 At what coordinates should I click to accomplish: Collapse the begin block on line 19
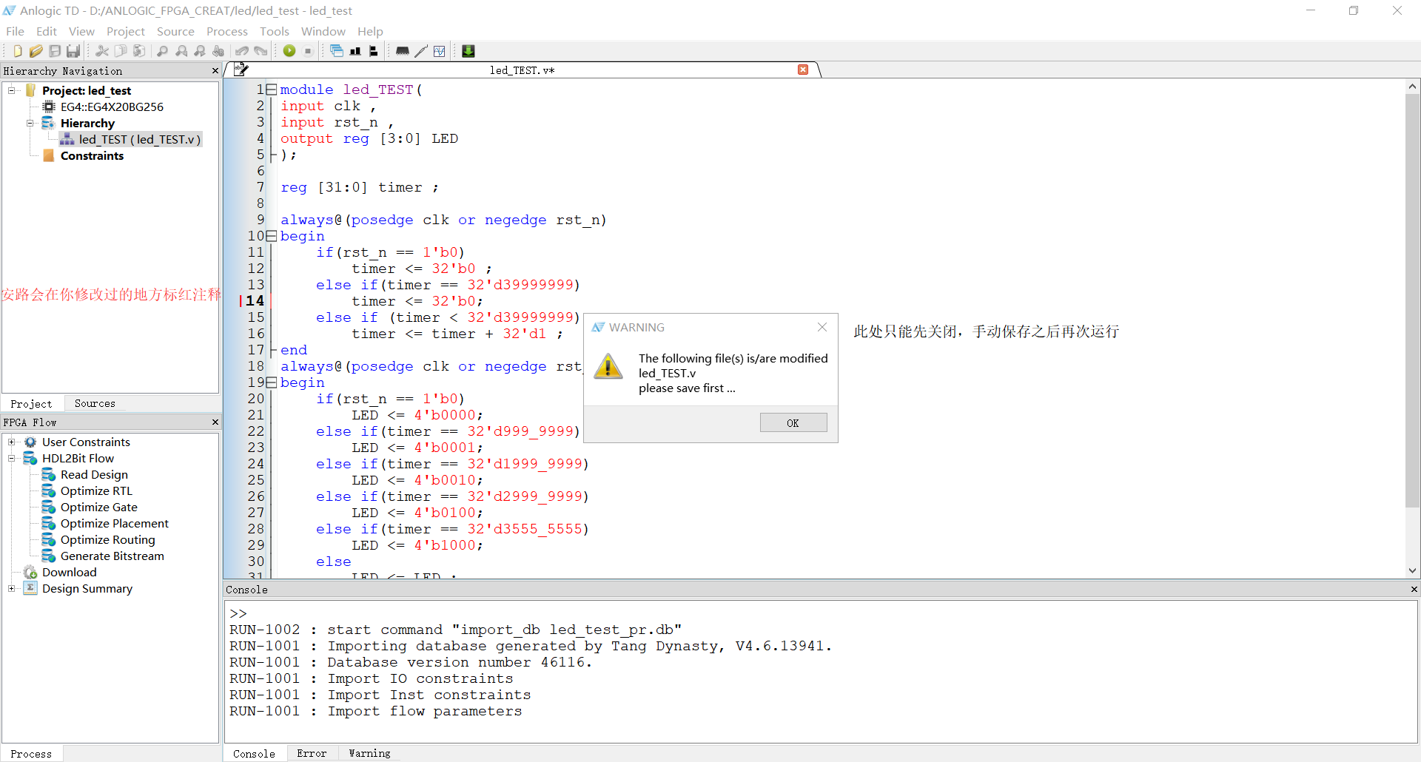click(x=272, y=382)
